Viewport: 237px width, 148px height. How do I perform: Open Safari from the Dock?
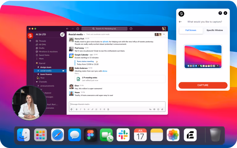click(x=57, y=135)
